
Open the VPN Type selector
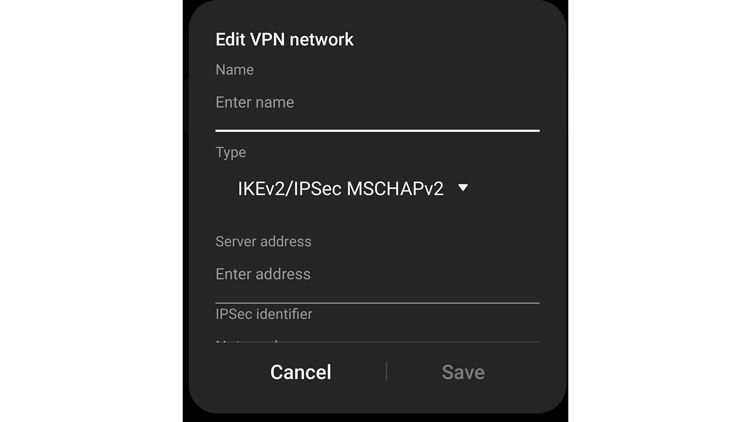(x=353, y=188)
